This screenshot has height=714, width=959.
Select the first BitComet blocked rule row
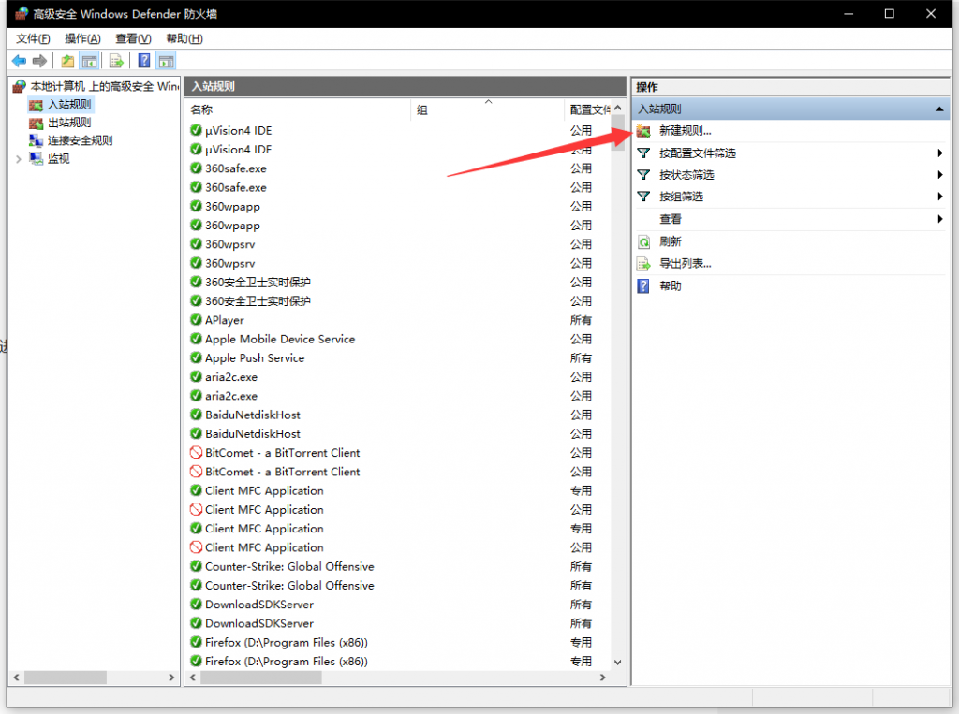(282, 453)
